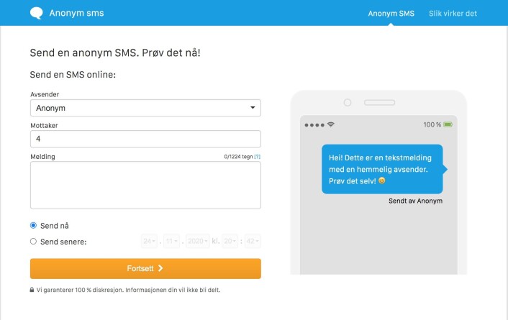Click the Avsender field label
Screen dimensions: 508x320
pos(45,95)
